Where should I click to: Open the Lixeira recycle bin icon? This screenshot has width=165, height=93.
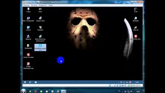(x=28, y=10)
